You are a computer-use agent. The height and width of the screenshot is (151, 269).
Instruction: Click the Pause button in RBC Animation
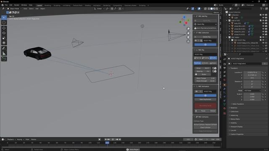point(203,111)
